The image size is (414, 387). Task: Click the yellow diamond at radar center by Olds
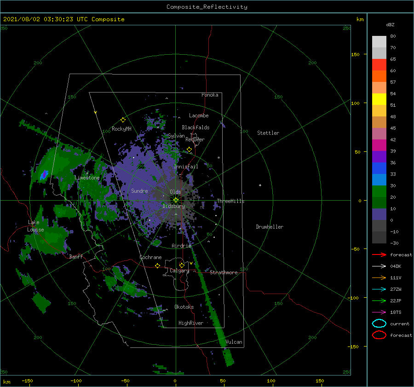176,200
